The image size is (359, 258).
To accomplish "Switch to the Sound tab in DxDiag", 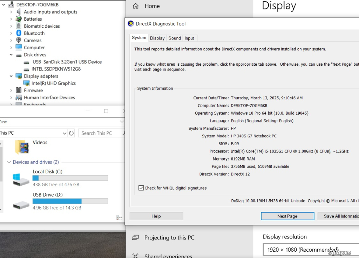I will [x=175, y=38].
